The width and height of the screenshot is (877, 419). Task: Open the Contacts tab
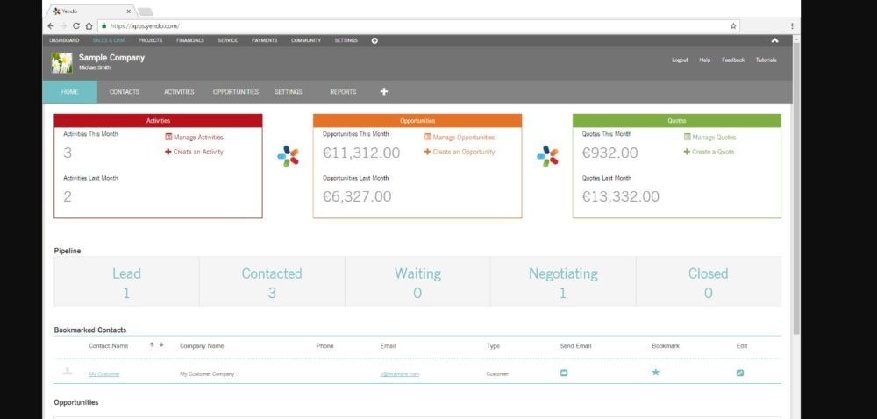(125, 92)
